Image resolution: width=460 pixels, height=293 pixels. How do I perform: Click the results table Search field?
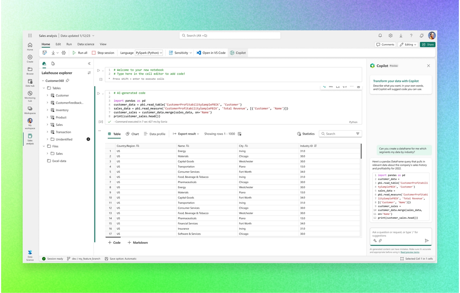(340, 134)
